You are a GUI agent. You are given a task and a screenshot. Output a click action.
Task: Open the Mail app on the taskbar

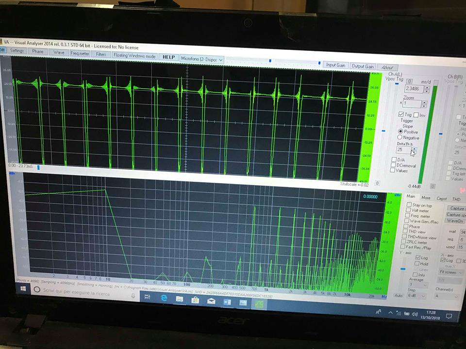click(211, 301)
